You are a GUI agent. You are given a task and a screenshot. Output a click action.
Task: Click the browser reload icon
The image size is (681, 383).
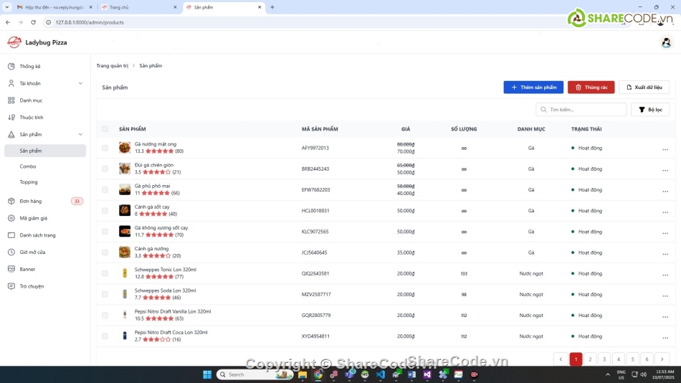click(33, 22)
